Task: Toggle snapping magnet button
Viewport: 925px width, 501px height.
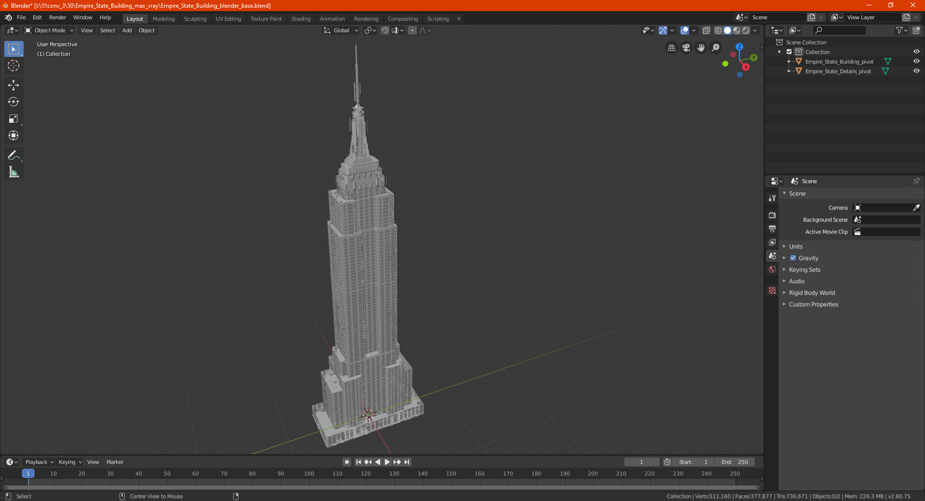Action: pyautogui.click(x=385, y=30)
